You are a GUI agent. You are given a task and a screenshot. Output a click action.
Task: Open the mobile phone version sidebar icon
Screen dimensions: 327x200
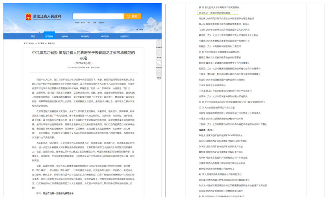(x=159, y=73)
